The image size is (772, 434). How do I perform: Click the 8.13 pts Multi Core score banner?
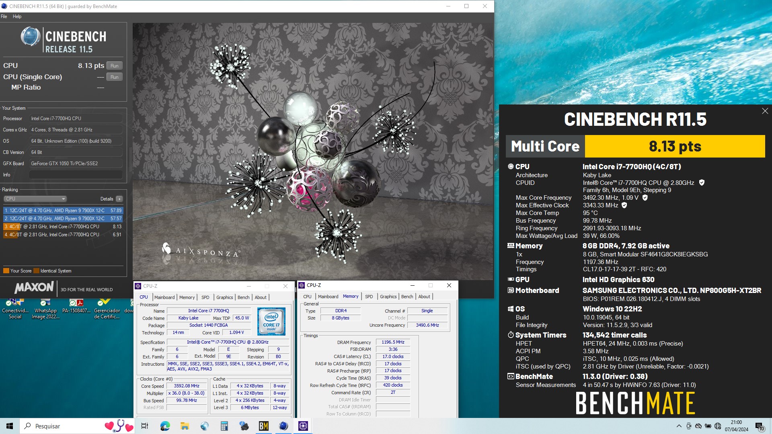tap(675, 146)
